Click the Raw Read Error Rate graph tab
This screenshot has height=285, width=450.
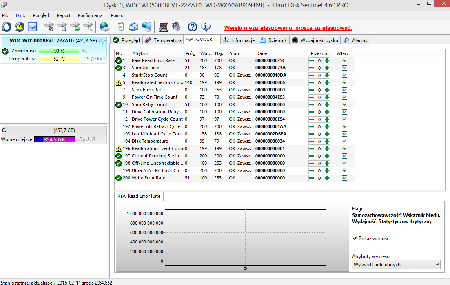point(139,196)
